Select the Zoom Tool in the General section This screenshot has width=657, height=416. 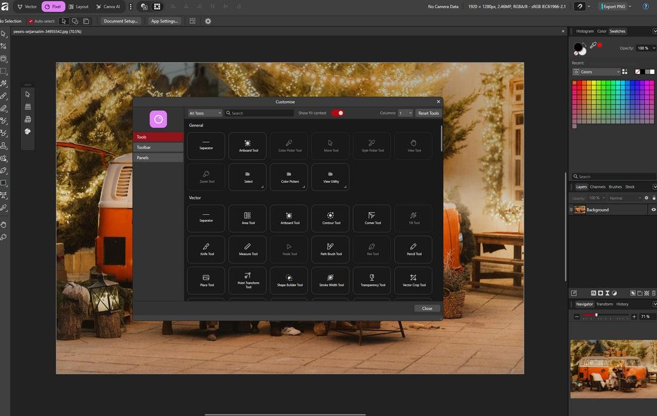[206, 176]
